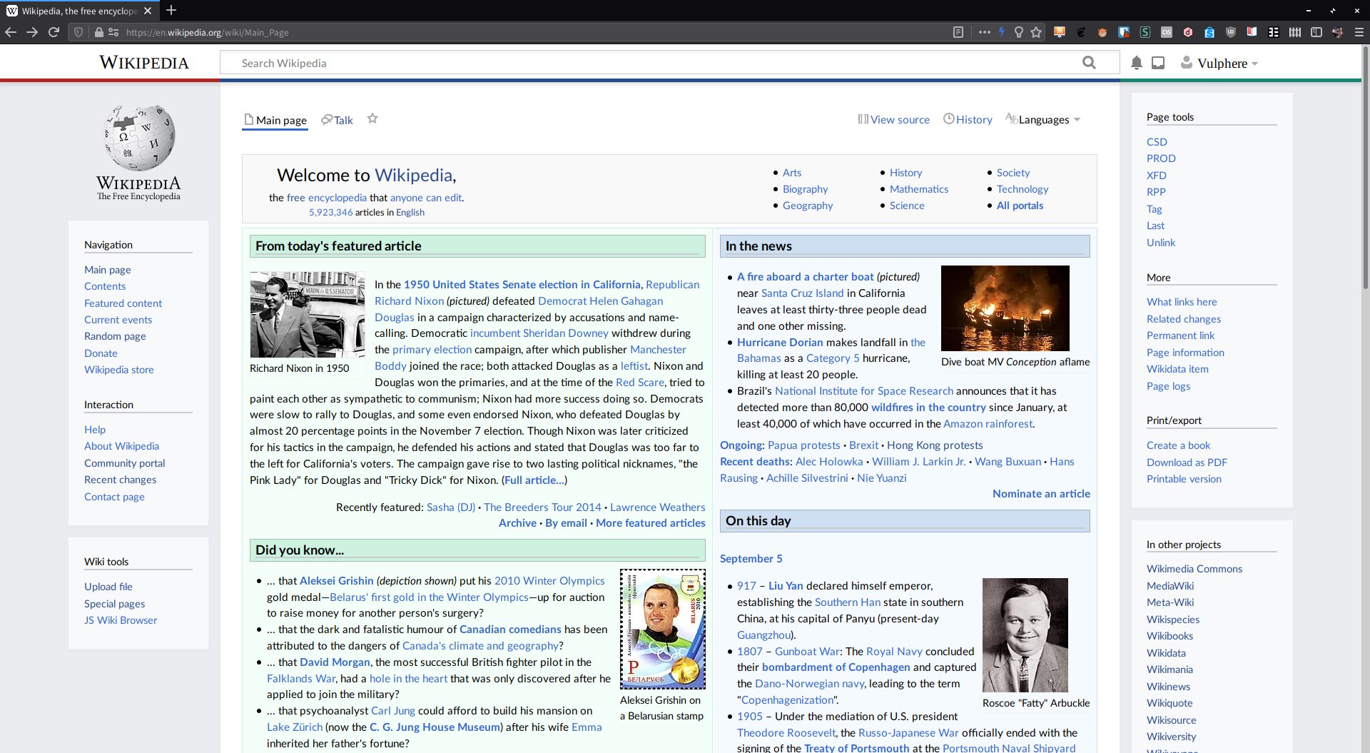Select the Main page tab

click(x=275, y=120)
